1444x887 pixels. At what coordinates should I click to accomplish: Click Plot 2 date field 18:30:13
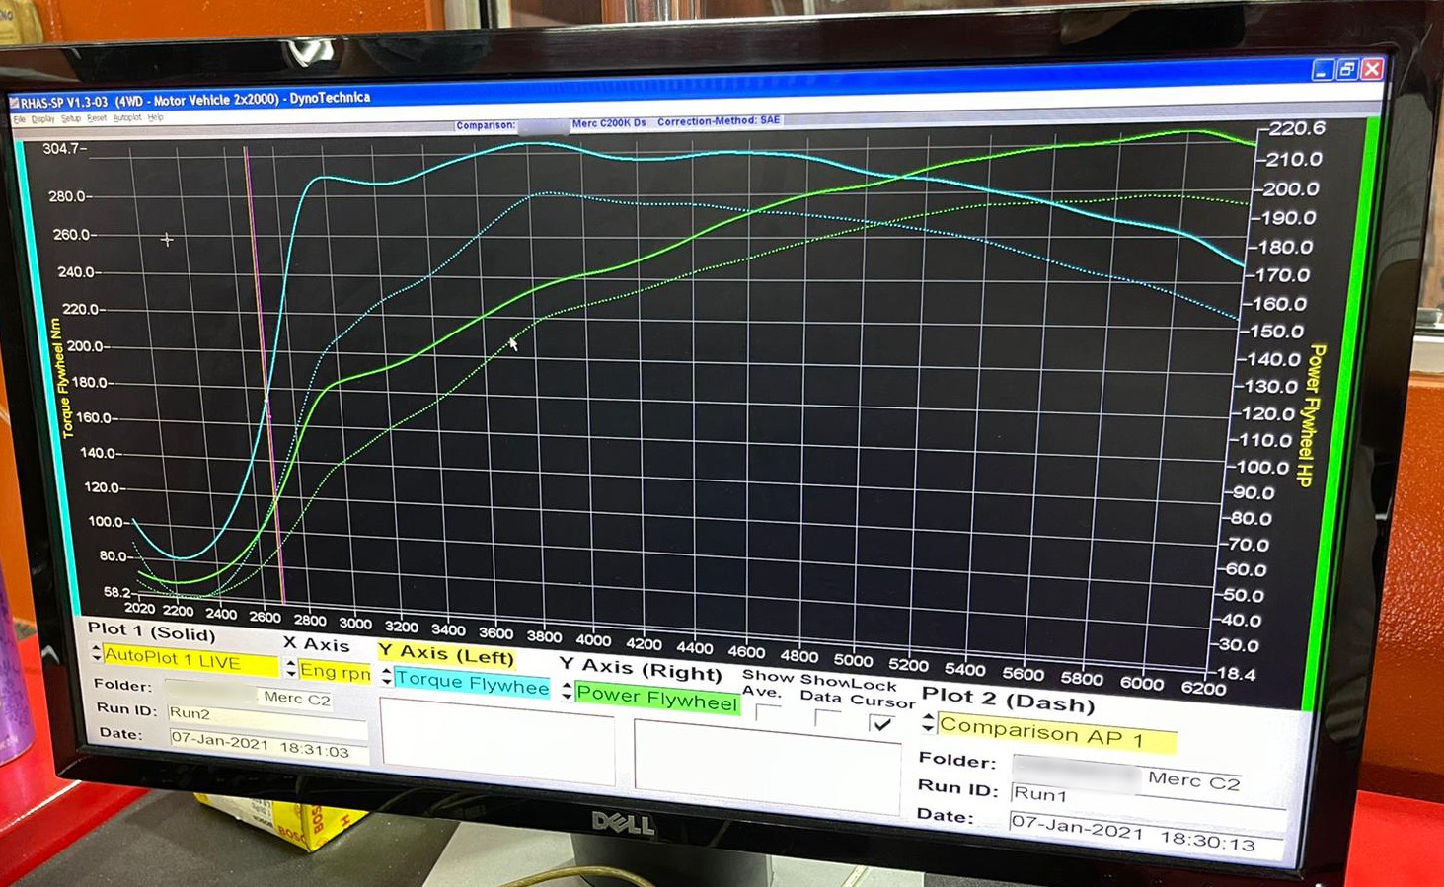1147,835
